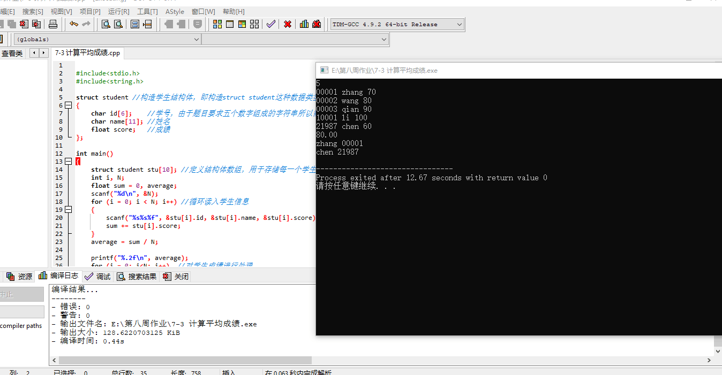Click the '输出大小: 128.6220703125 KiB' log line
722x375 pixels.
(116, 332)
